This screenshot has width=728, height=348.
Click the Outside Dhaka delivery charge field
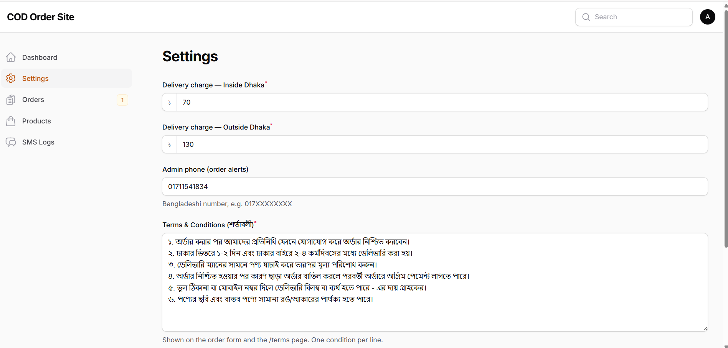click(442, 144)
